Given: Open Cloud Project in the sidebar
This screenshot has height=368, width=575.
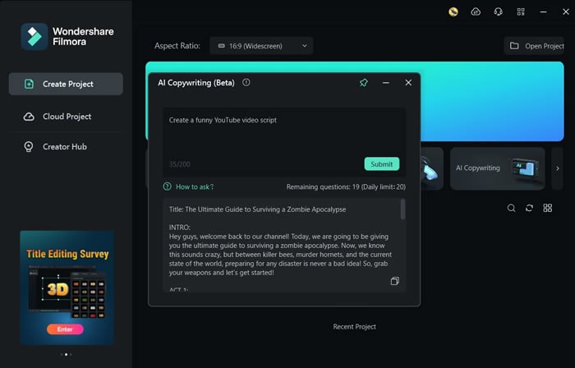Looking at the screenshot, I should coord(66,117).
